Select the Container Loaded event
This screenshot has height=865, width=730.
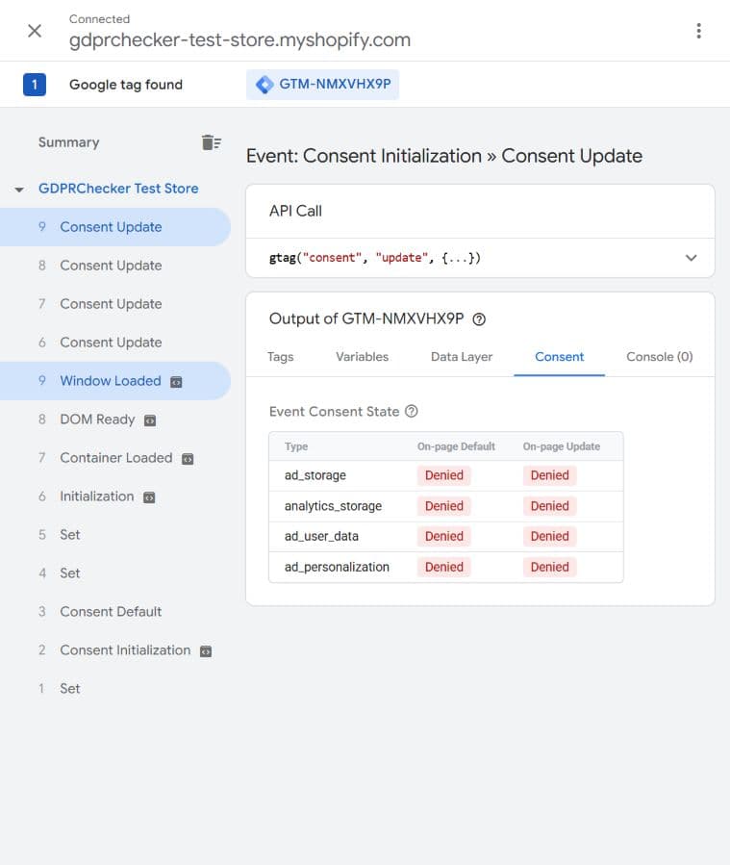coord(115,458)
